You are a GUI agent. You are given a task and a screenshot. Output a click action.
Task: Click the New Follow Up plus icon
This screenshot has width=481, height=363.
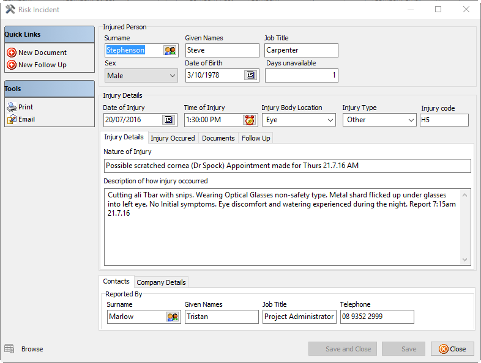click(11, 65)
